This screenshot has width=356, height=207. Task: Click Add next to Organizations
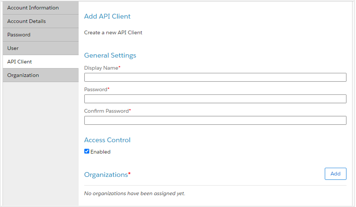pos(335,174)
